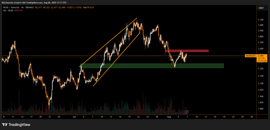Open the USDT currency selector
The height and width of the screenshot is (130, 270).
coord(261,8)
